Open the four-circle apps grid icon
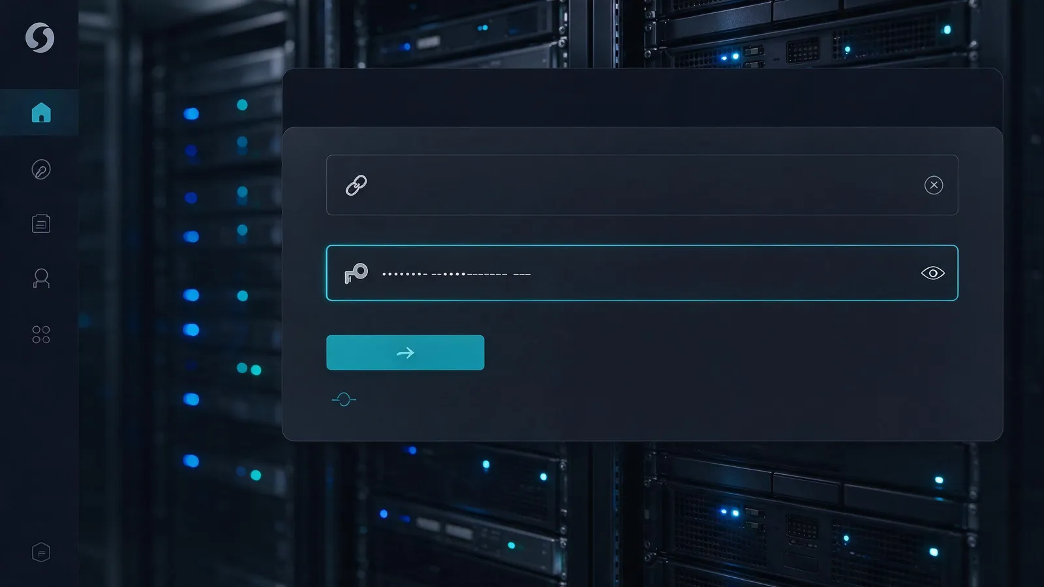The width and height of the screenshot is (1044, 587). point(41,335)
